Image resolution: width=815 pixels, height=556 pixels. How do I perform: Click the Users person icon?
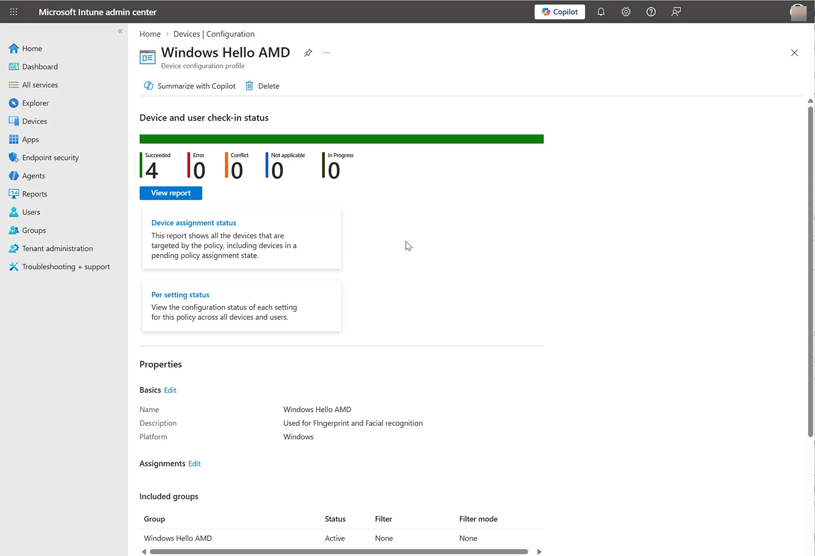14,212
